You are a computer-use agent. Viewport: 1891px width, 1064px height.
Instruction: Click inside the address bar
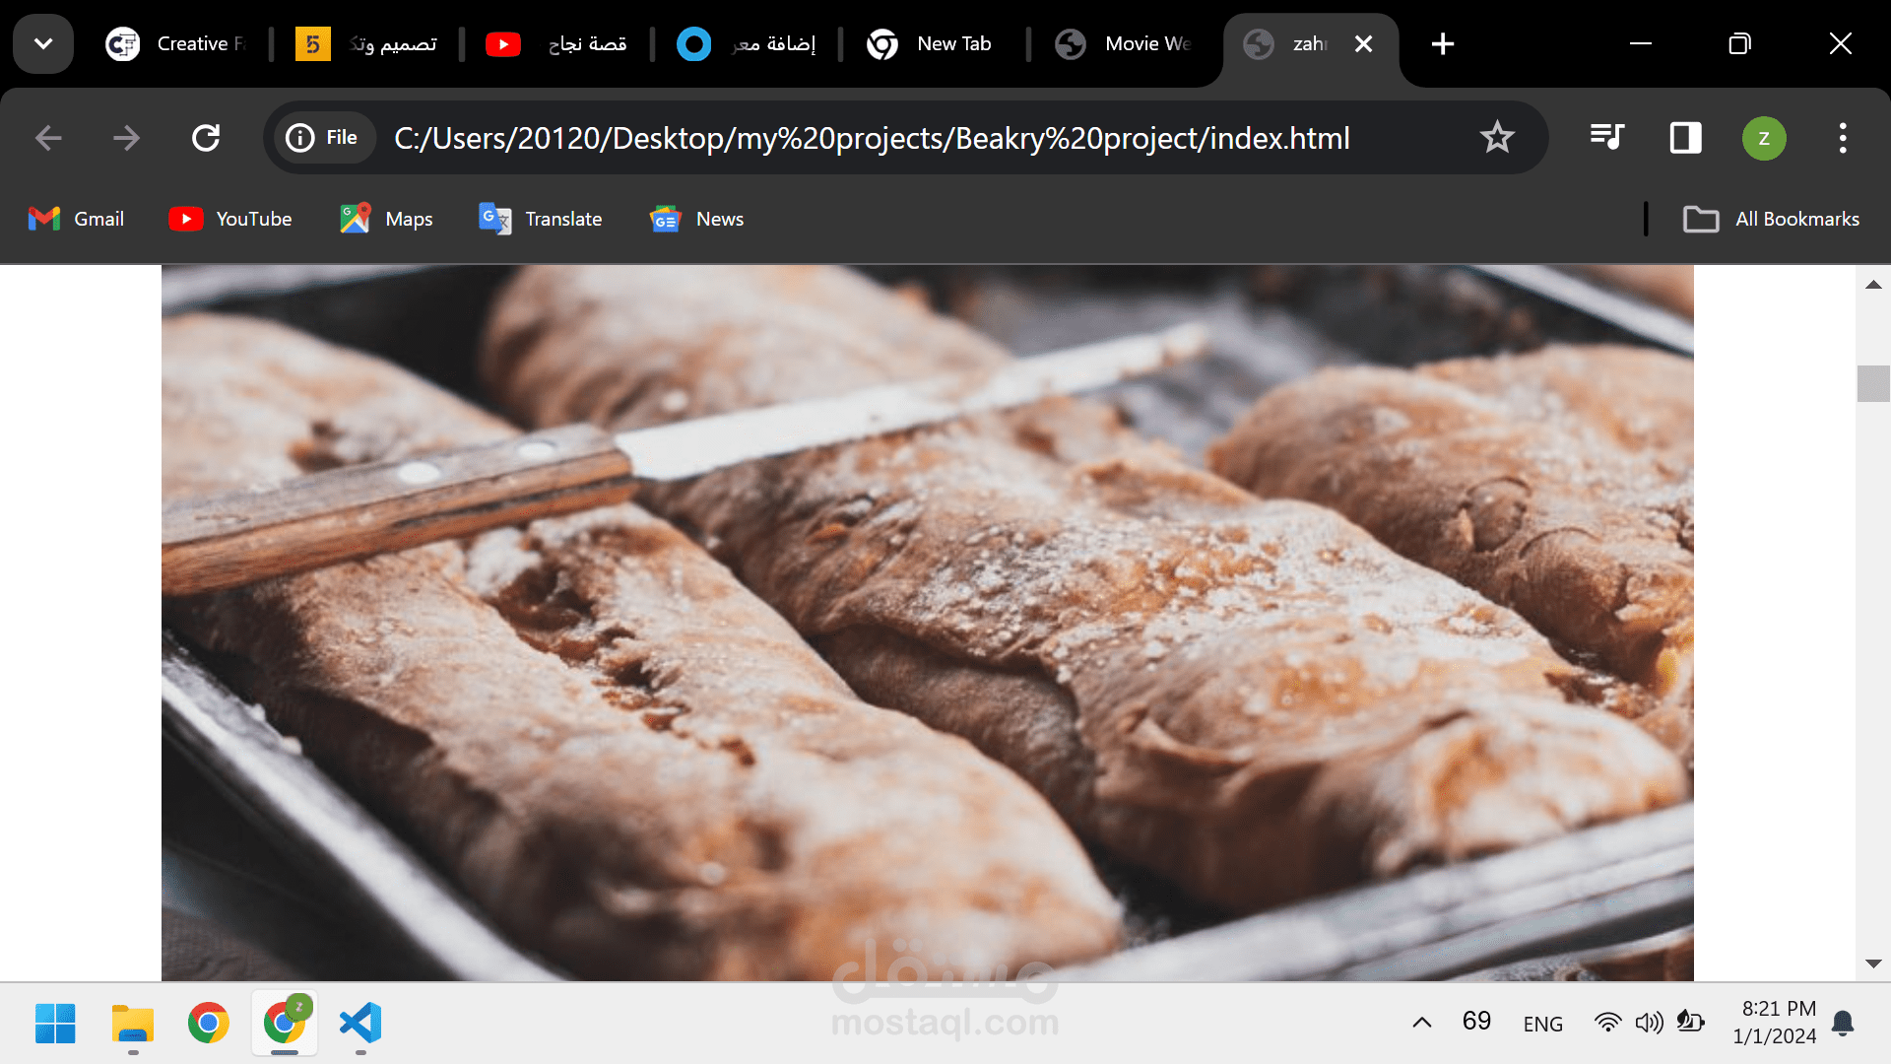pos(886,138)
